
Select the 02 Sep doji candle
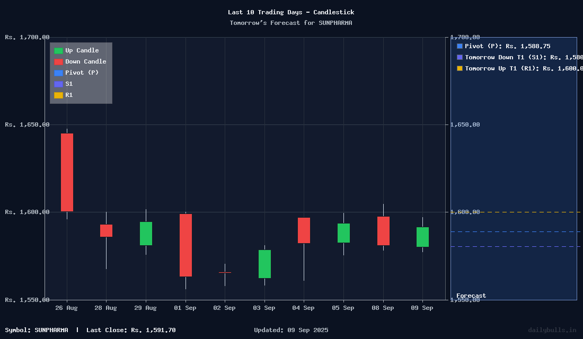click(x=225, y=272)
